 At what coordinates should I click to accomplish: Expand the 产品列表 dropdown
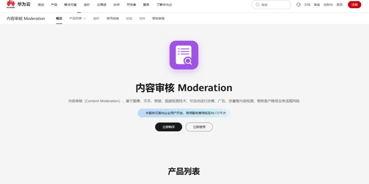tap(77, 18)
